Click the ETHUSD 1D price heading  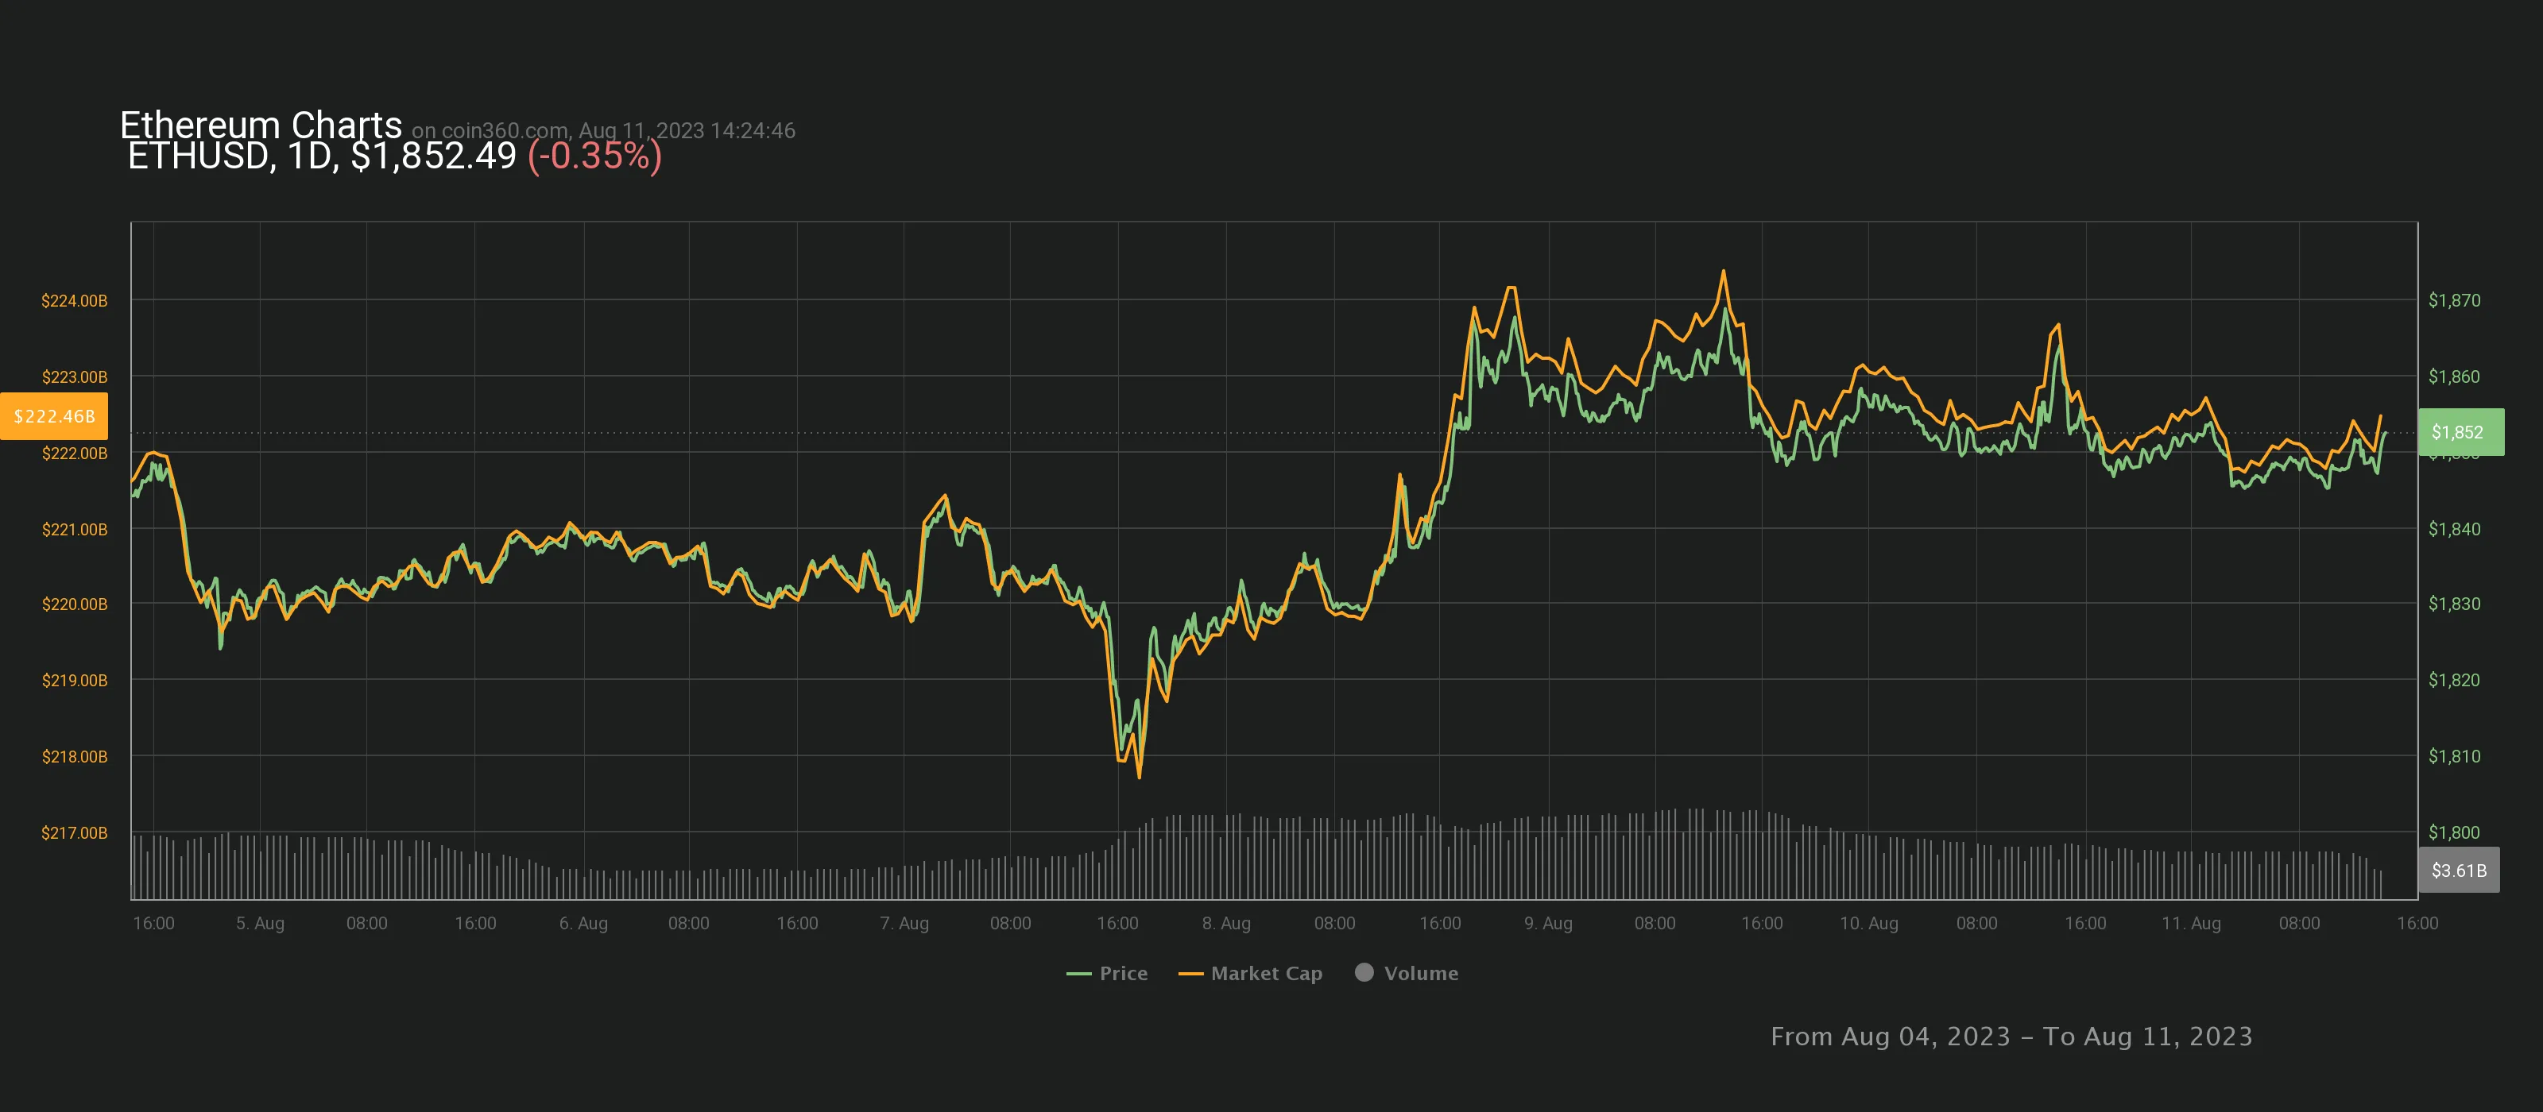(322, 156)
